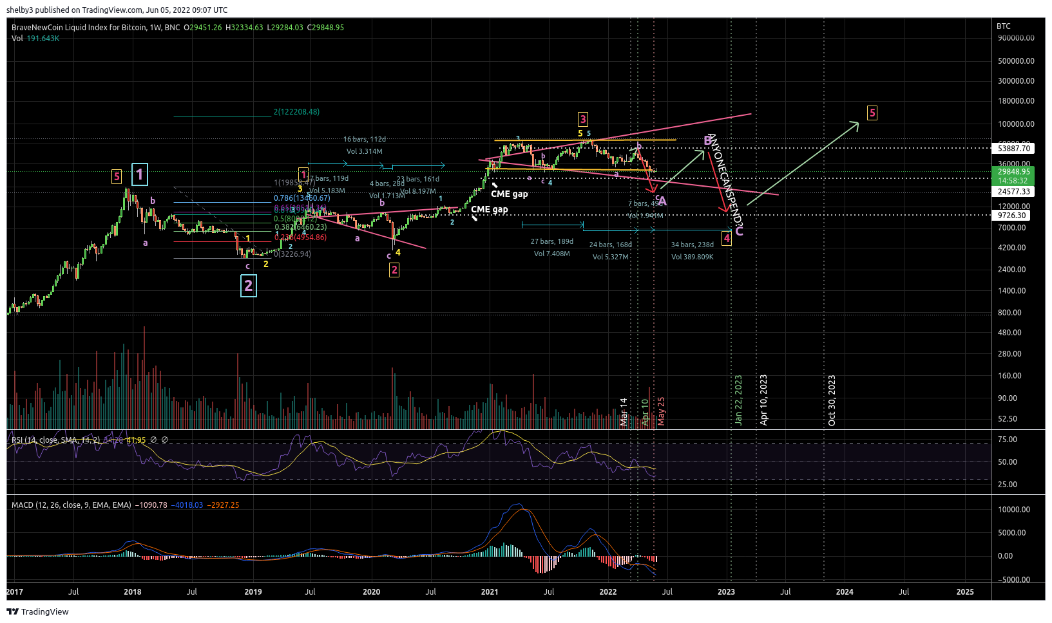The width and height of the screenshot is (1052, 623).
Task: Click the 24577.33 price axis label
Action: pyautogui.click(x=1014, y=192)
